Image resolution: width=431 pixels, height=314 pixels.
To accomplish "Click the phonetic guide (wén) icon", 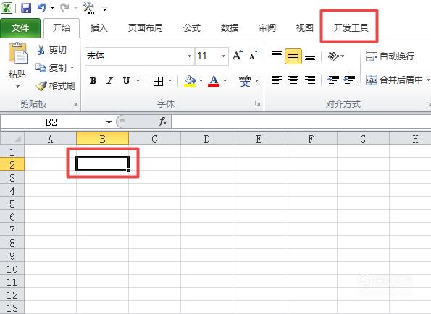I will (245, 81).
